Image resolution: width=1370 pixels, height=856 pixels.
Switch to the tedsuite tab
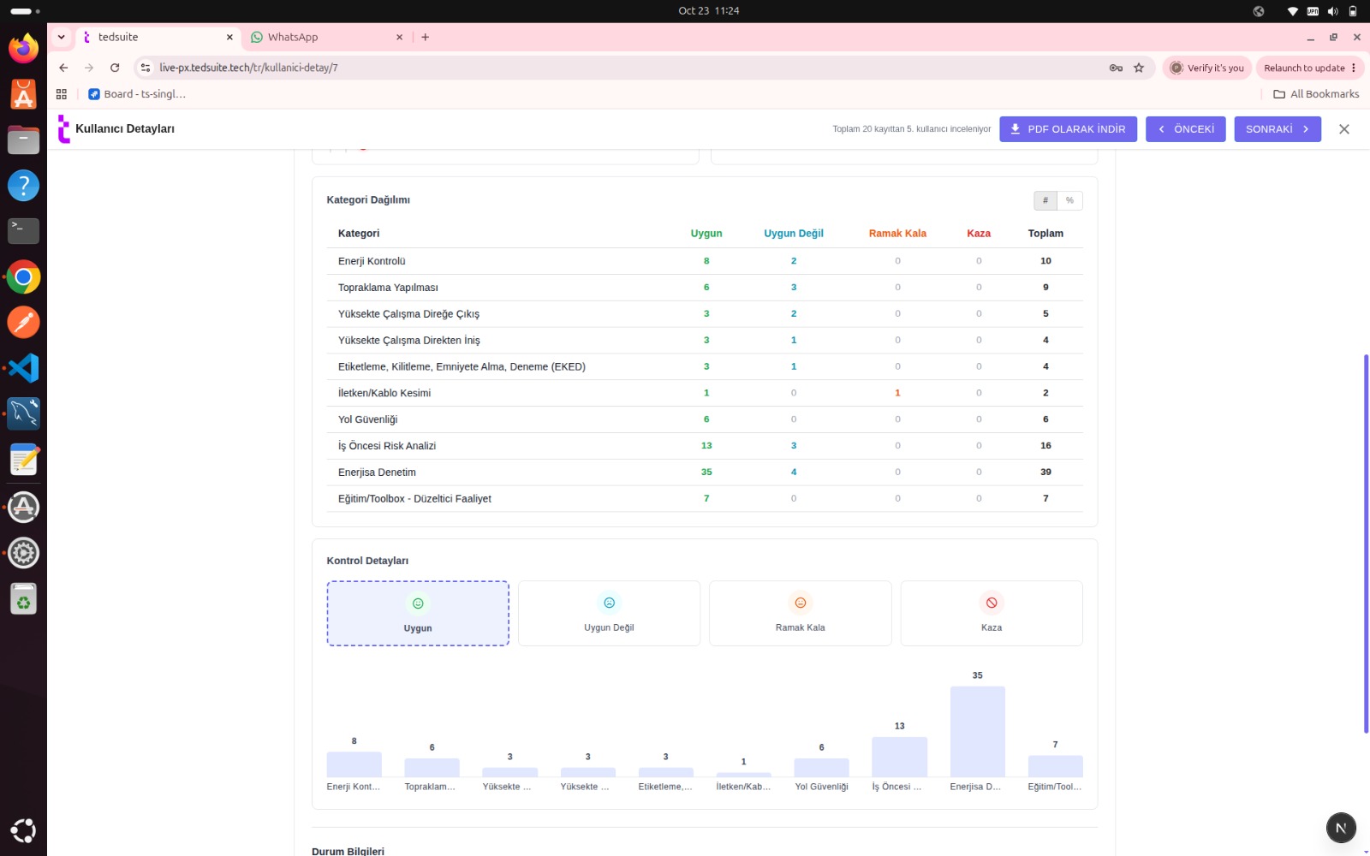point(157,37)
